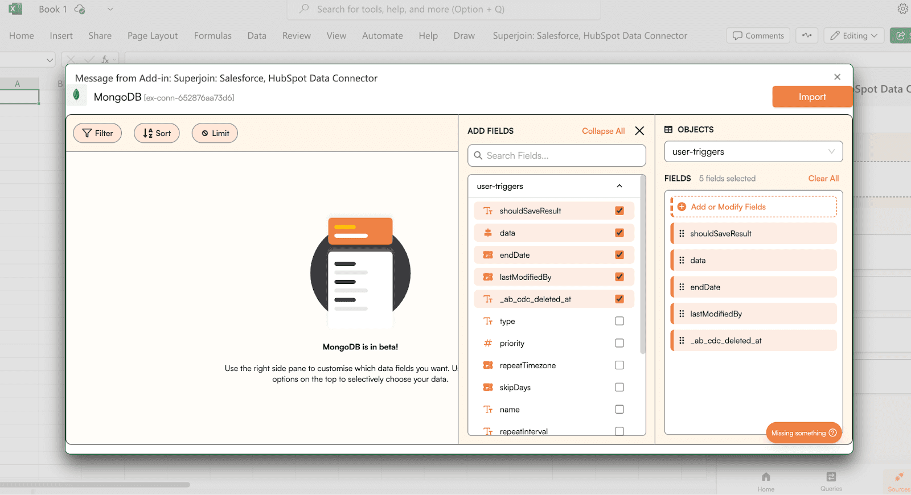This screenshot has width=911, height=495.
Task: Uncheck the endDate checkbox
Action: click(x=619, y=255)
